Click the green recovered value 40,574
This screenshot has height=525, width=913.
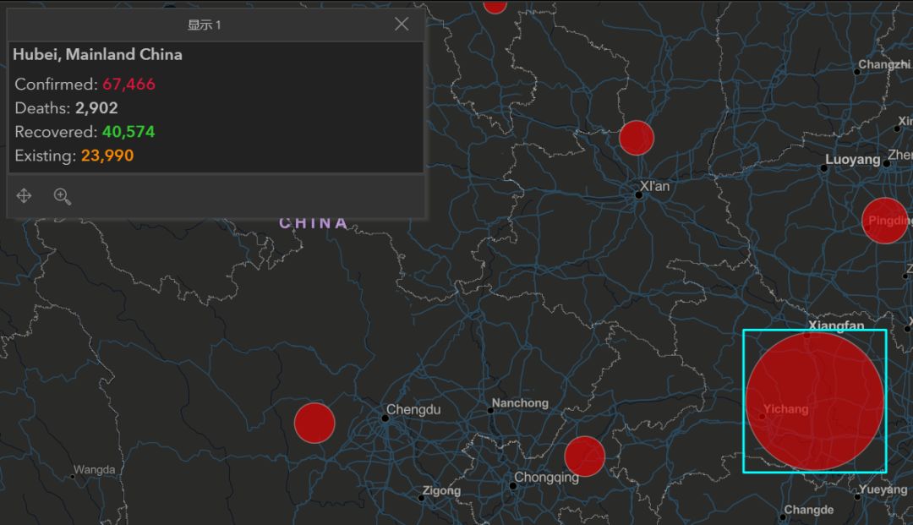tap(128, 132)
